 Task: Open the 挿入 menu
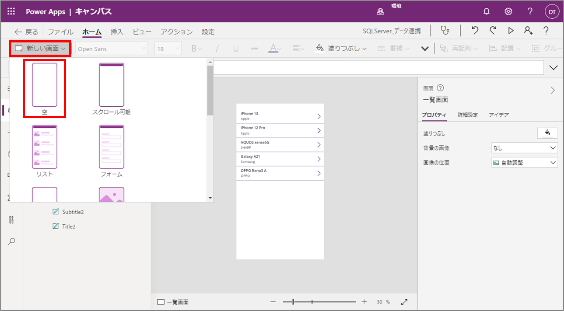117,32
